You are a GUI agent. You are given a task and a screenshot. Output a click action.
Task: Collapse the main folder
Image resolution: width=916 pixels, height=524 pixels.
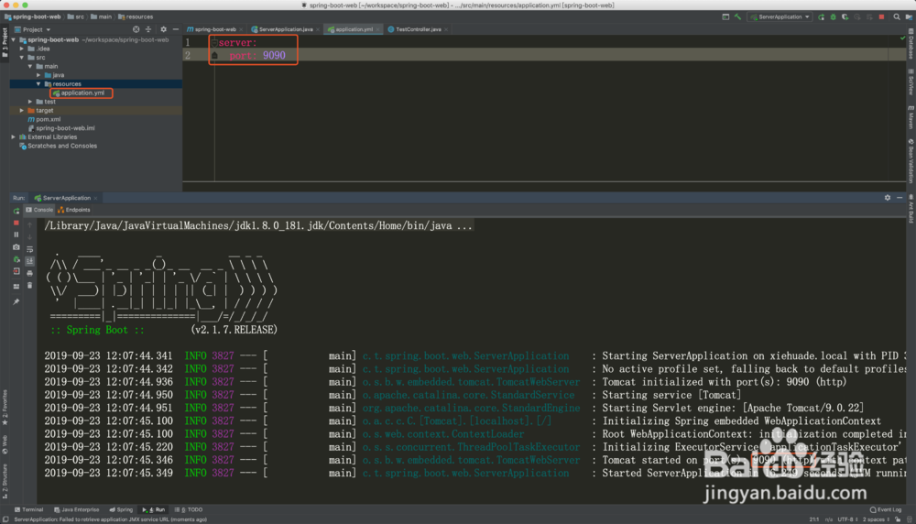click(x=30, y=67)
